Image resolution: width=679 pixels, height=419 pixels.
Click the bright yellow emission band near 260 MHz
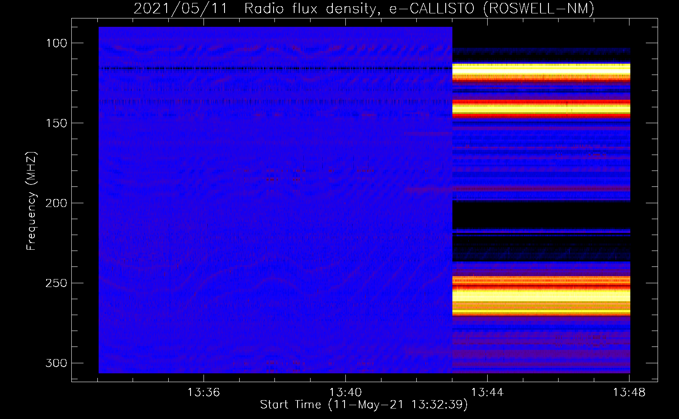coord(541,296)
